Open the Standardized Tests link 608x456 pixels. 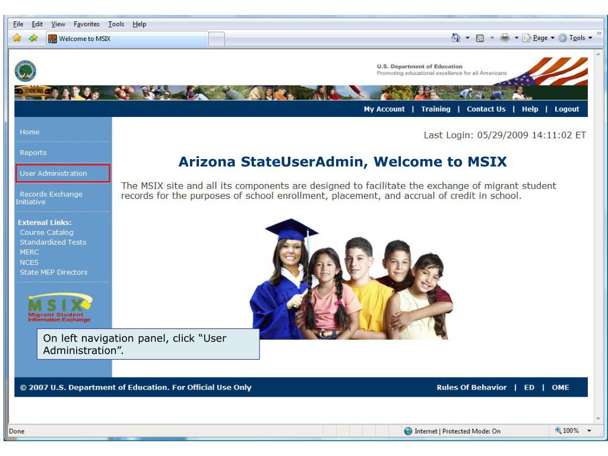(53, 242)
